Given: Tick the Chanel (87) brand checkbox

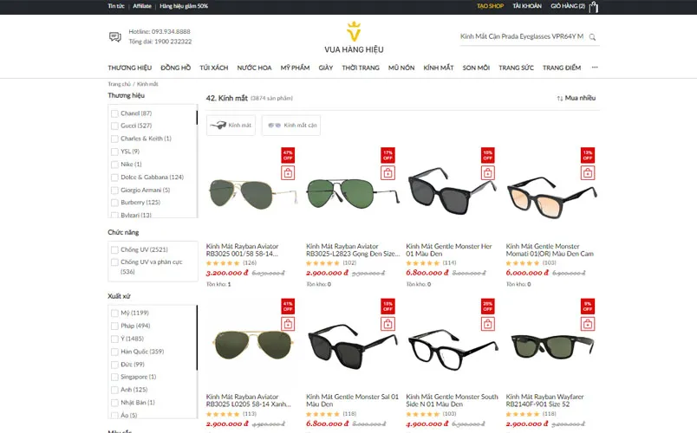Looking at the screenshot, I should 114,113.
